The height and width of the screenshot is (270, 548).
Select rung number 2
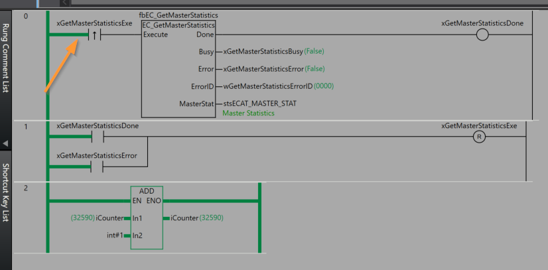(x=25, y=188)
